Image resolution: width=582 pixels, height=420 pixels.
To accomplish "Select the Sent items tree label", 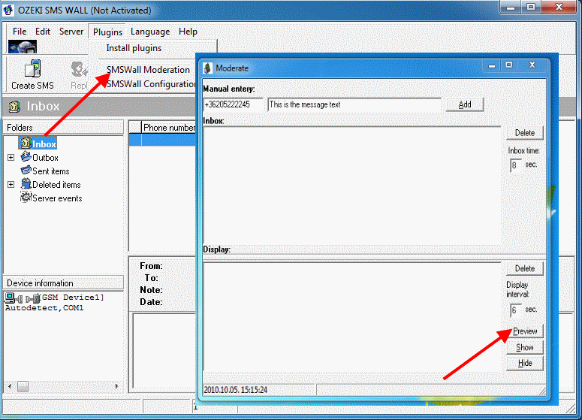I will pos(51,171).
